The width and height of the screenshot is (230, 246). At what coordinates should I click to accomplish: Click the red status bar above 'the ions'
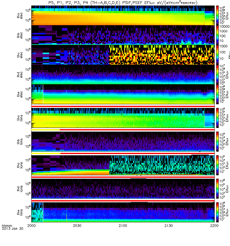[x=123, y=201]
